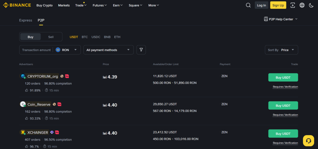Select the BNB coin tab
Image resolution: width=318 pixels, height=149 pixels.
(107, 37)
